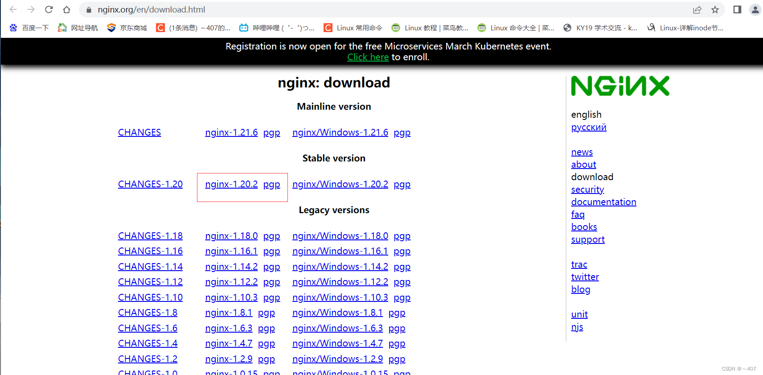Click the NGINX logo
This screenshot has height=375, width=763.
tap(620, 86)
